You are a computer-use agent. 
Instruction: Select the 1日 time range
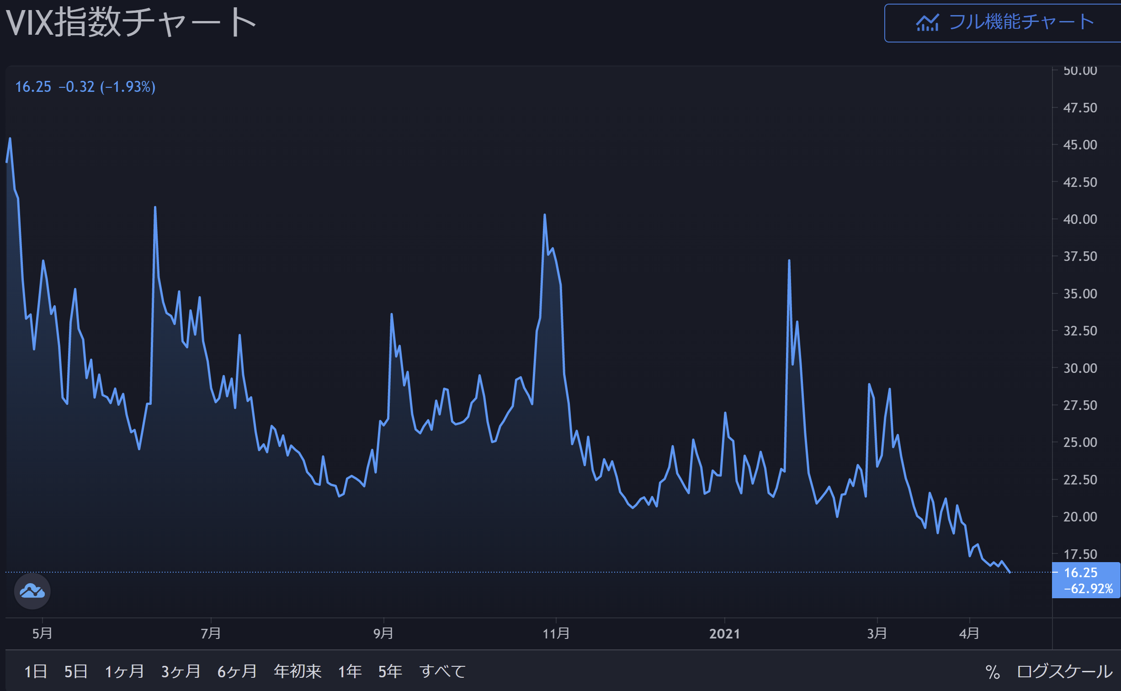[36, 671]
